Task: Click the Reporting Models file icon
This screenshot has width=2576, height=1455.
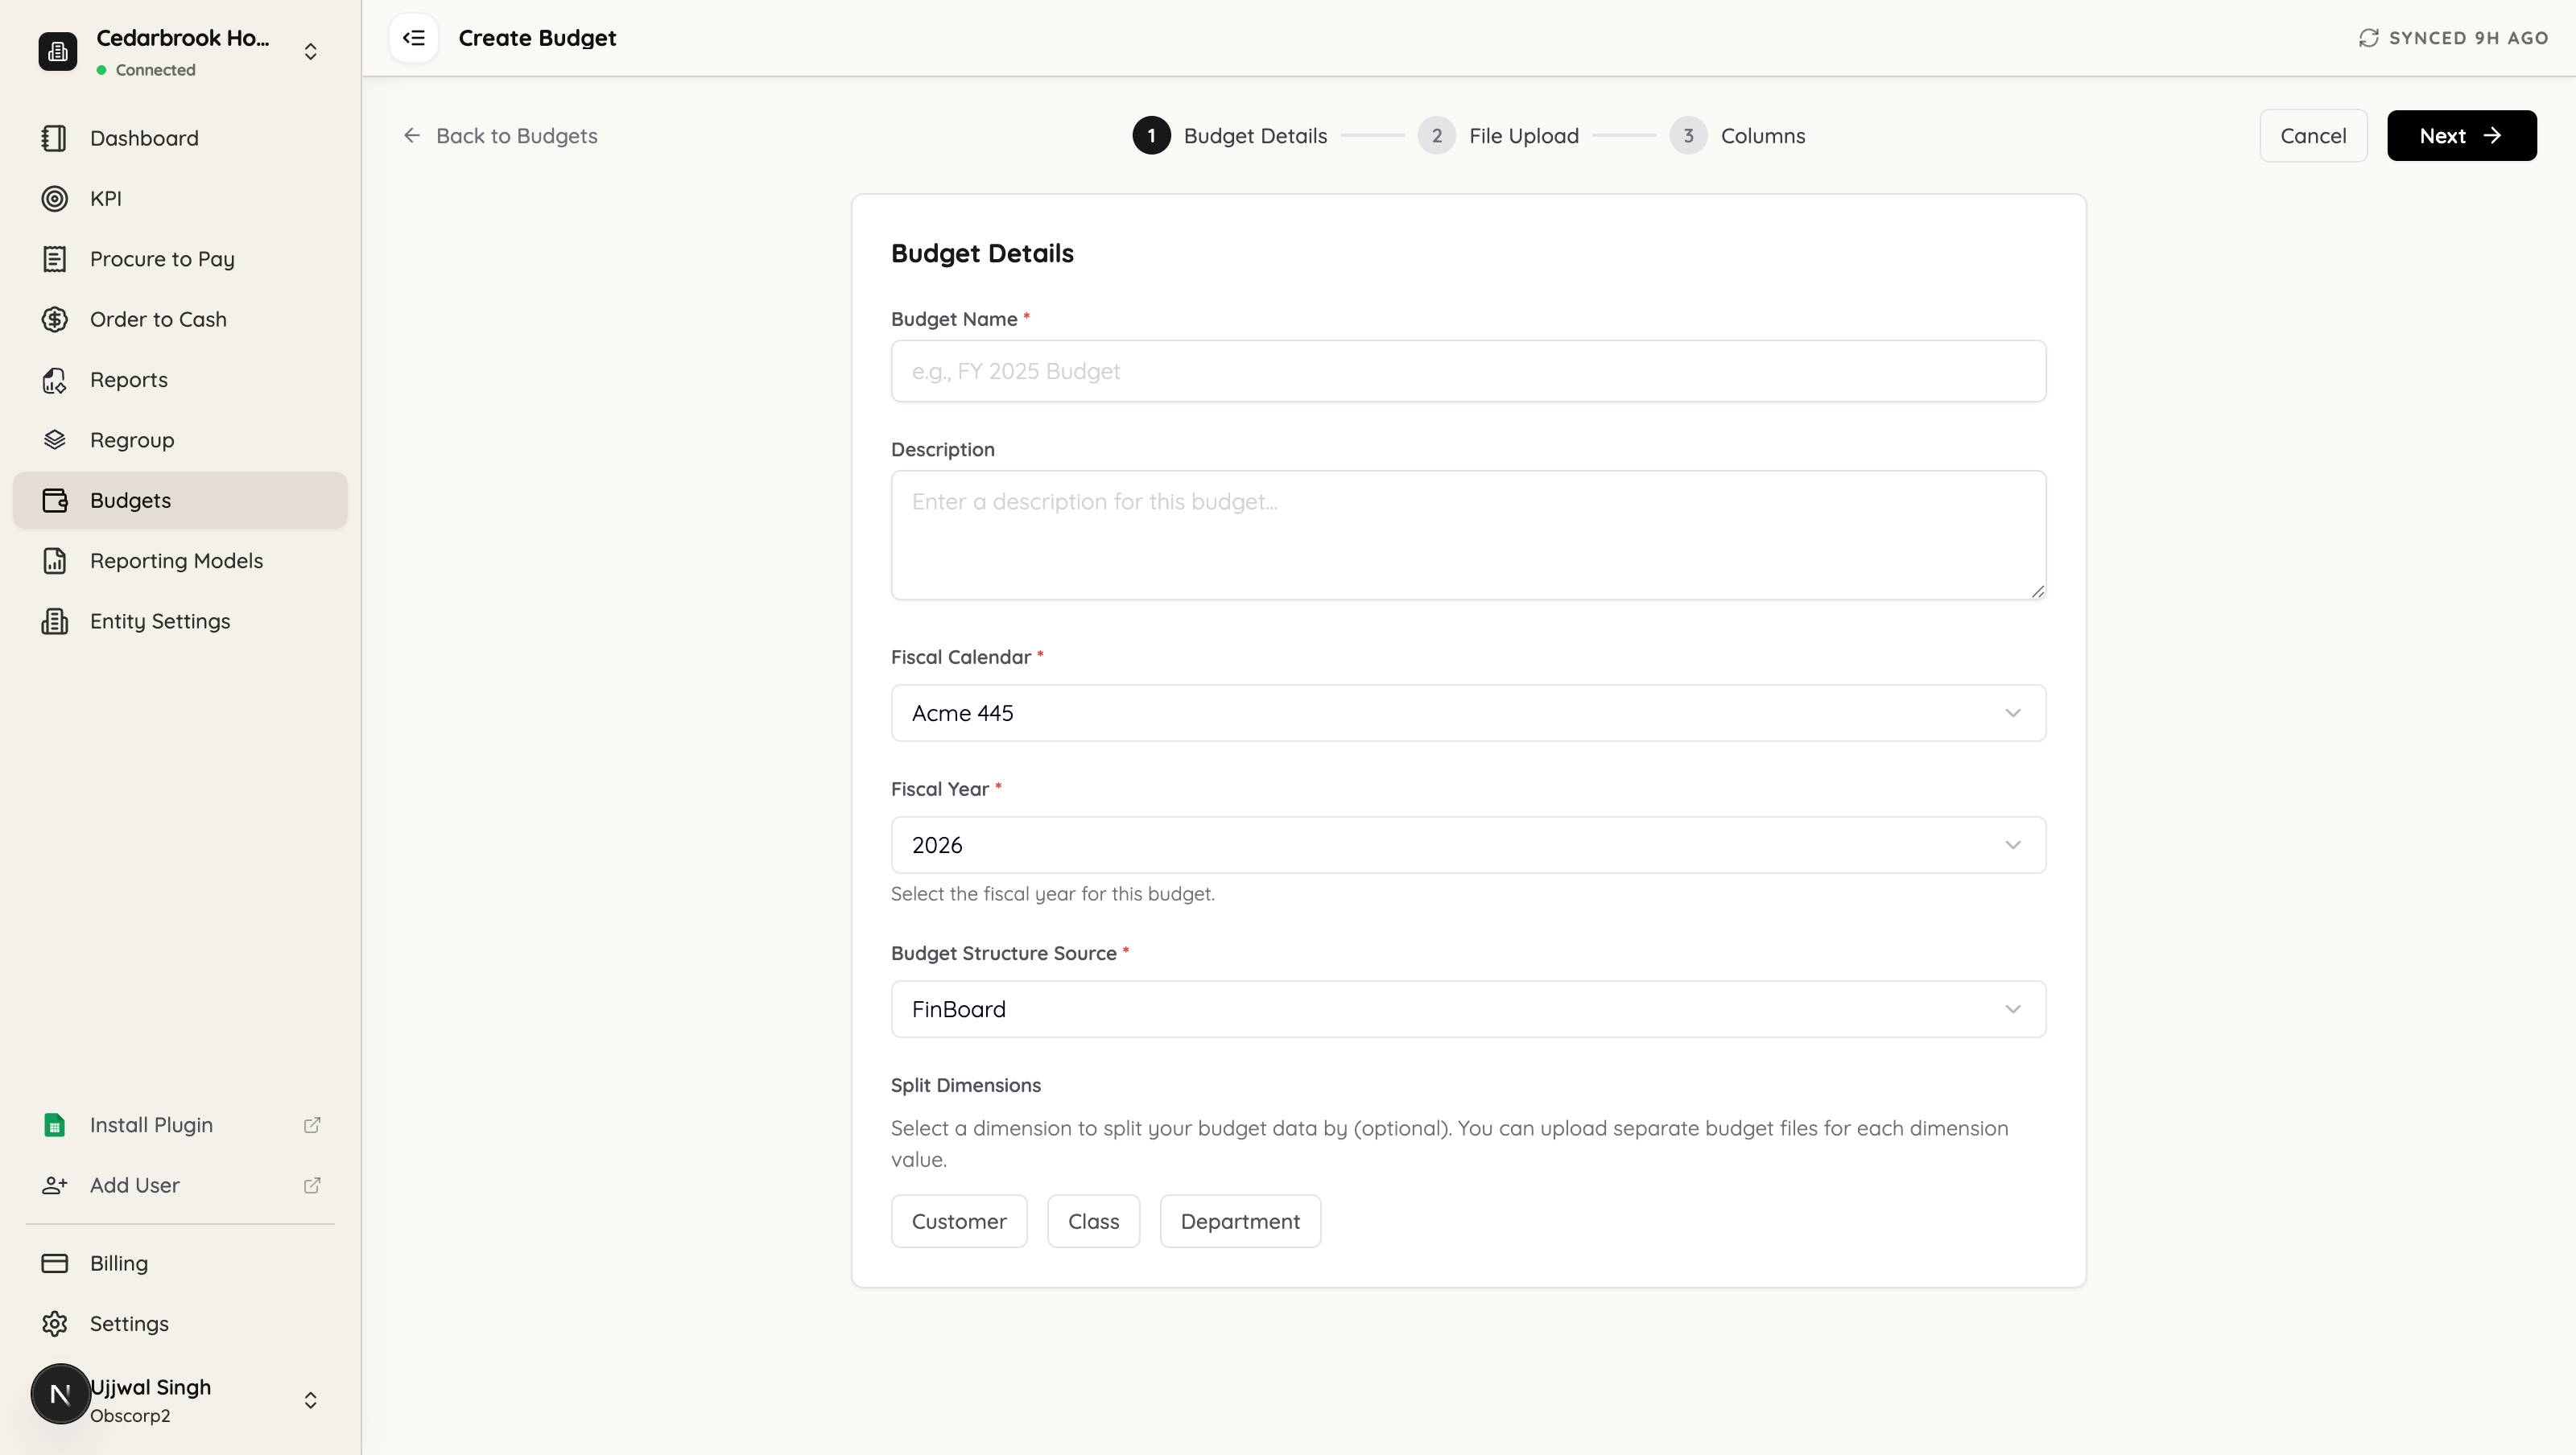Action: (54, 561)
